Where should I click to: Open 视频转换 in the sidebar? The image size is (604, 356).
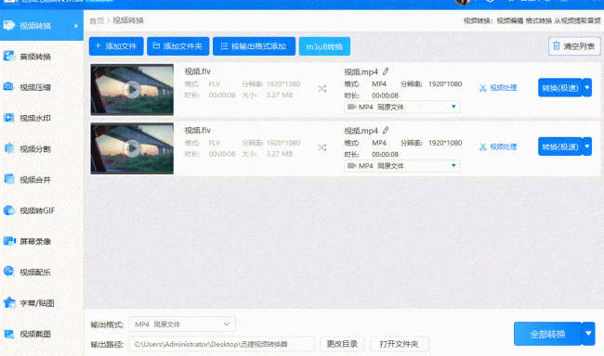point(42,26)
